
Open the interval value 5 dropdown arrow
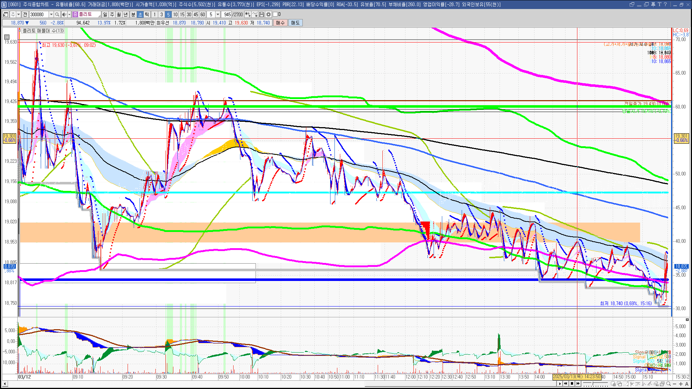point(218,14)
